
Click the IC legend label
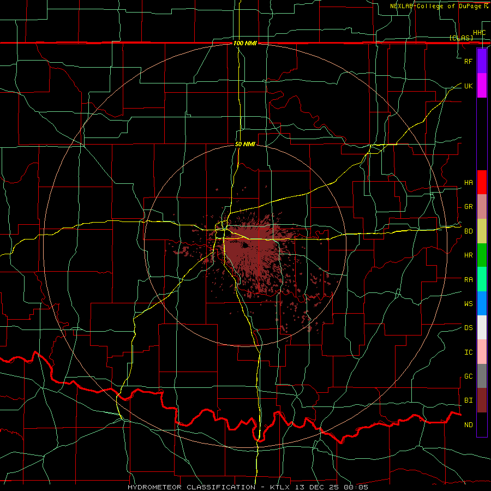click(x=468, y=352)
